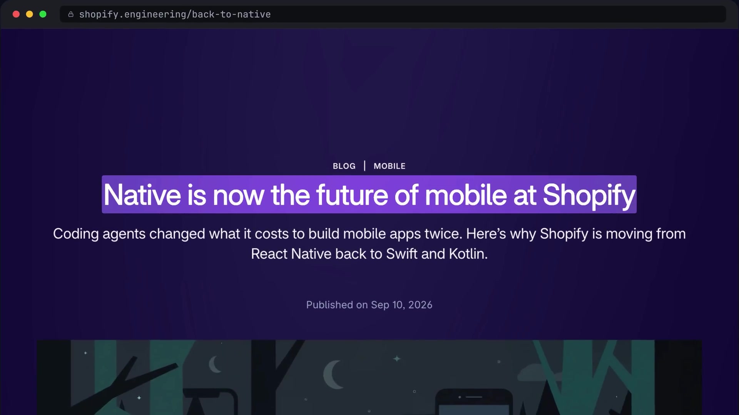Click the shopify.engineering/back-to-native URL field
The width and height of the screenshot is (739, 415).
coord(393,14)
